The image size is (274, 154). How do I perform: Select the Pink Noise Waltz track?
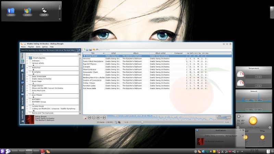point(157,88)
